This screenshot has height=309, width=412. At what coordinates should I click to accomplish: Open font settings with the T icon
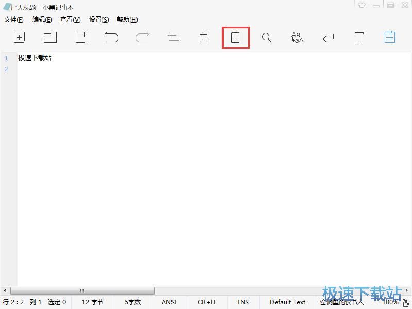tap(359, 37)
